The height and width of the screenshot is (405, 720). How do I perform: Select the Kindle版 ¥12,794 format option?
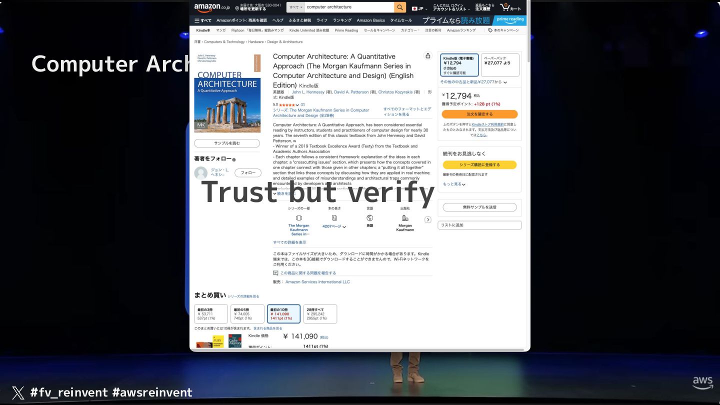(x=459, y=65)
